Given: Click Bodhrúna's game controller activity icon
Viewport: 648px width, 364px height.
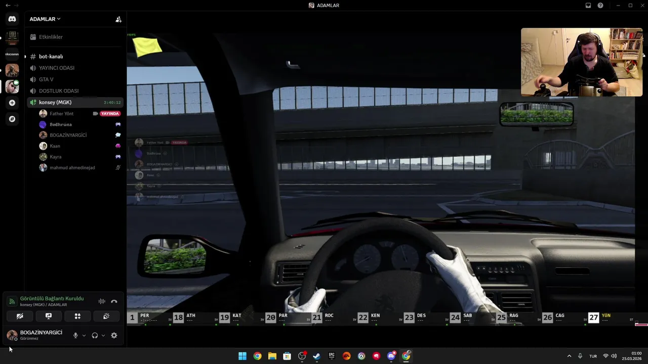Looking at the screenshot, I should click(x=118, y=124).
